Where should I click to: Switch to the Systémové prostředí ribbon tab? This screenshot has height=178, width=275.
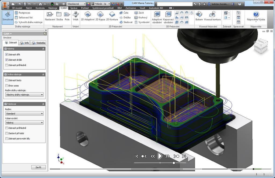(x=103, y=8)
